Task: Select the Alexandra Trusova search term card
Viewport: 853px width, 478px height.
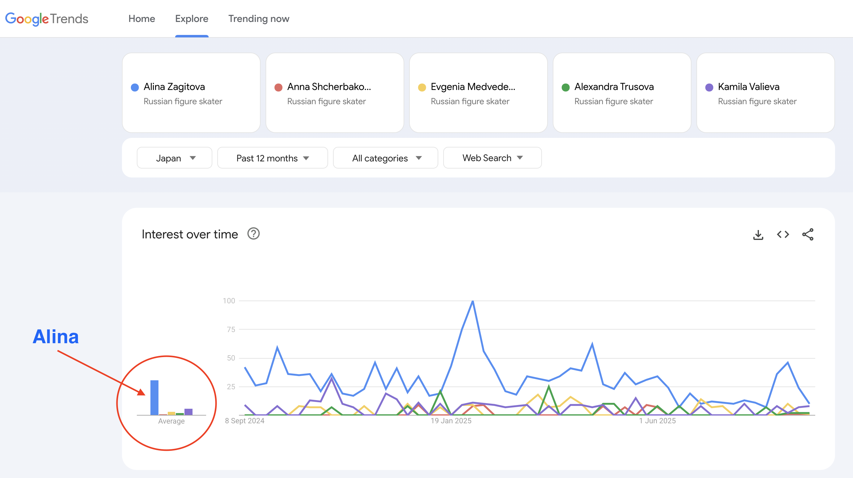Action: click(622, 93)
